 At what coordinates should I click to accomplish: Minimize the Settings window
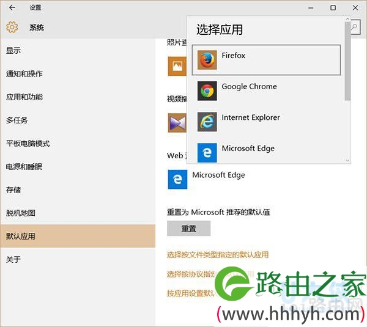coord(311,8)
